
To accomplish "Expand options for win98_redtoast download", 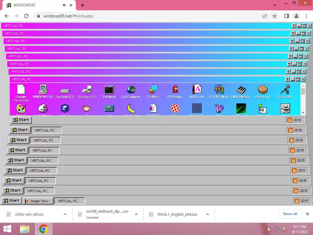I will [x=136, y=214].
